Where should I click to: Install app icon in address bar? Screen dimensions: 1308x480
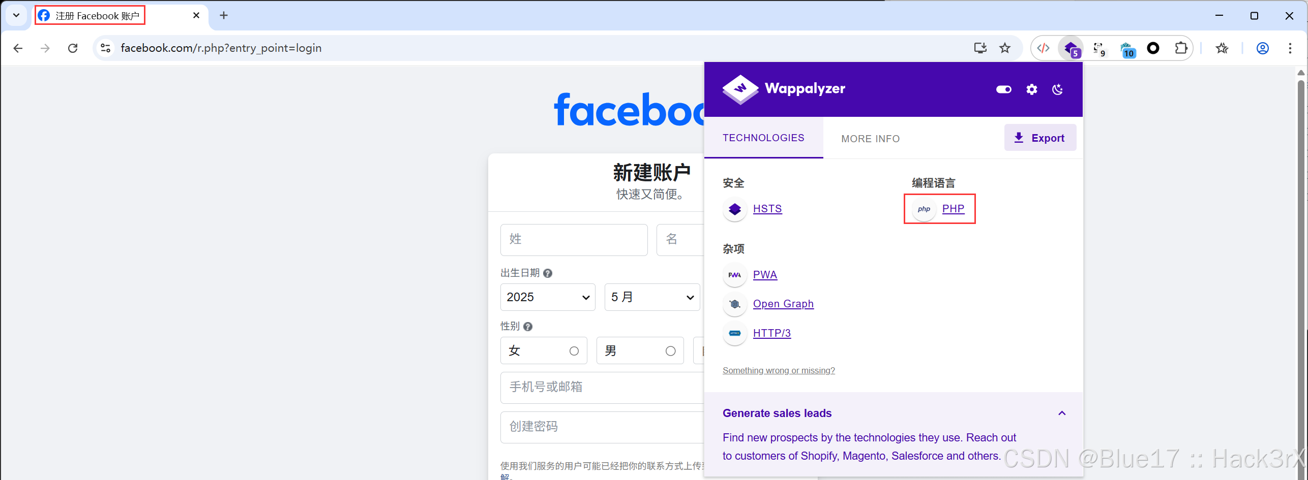[980, 48]
